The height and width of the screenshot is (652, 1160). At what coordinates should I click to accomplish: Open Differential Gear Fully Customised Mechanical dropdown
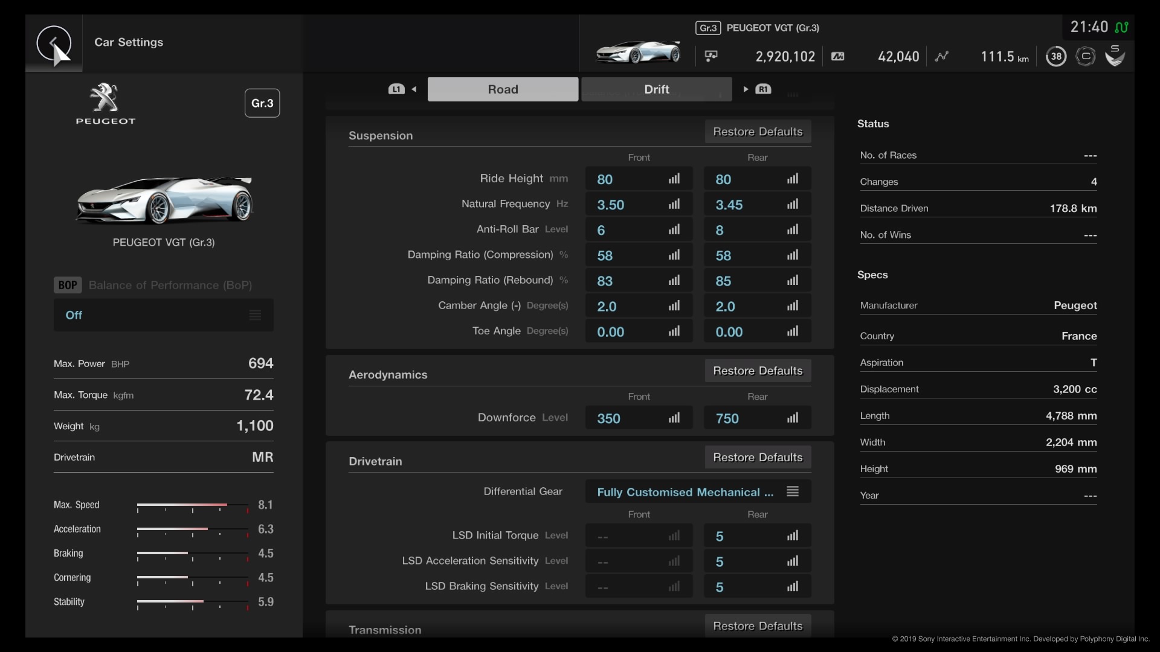pos(698,491)
